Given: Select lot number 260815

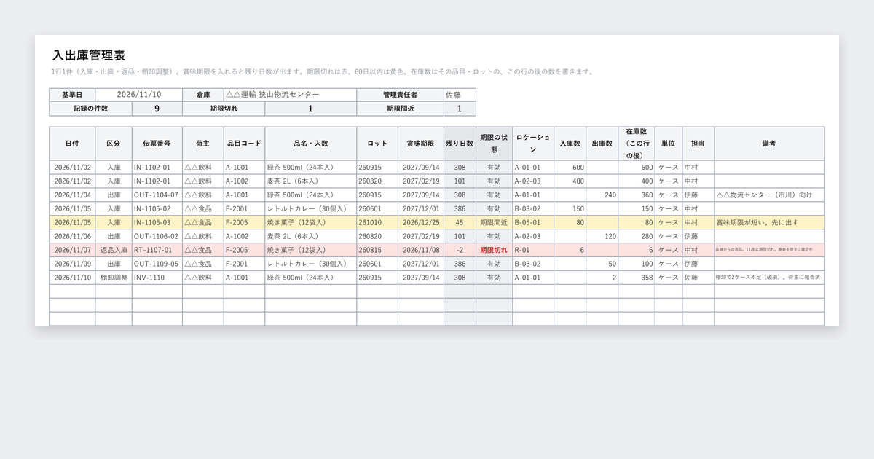Looking at the screenshot, I should click(x=377, y=251).
